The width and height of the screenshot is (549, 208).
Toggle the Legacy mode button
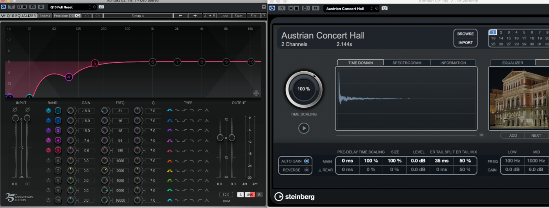click(x=45, y=16)
